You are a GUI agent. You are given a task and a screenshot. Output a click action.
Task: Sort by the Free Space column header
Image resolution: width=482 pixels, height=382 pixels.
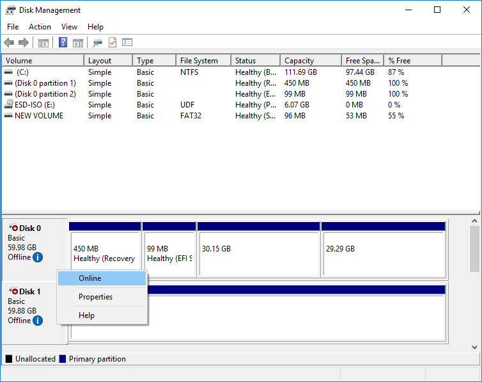tap(363, 61)
